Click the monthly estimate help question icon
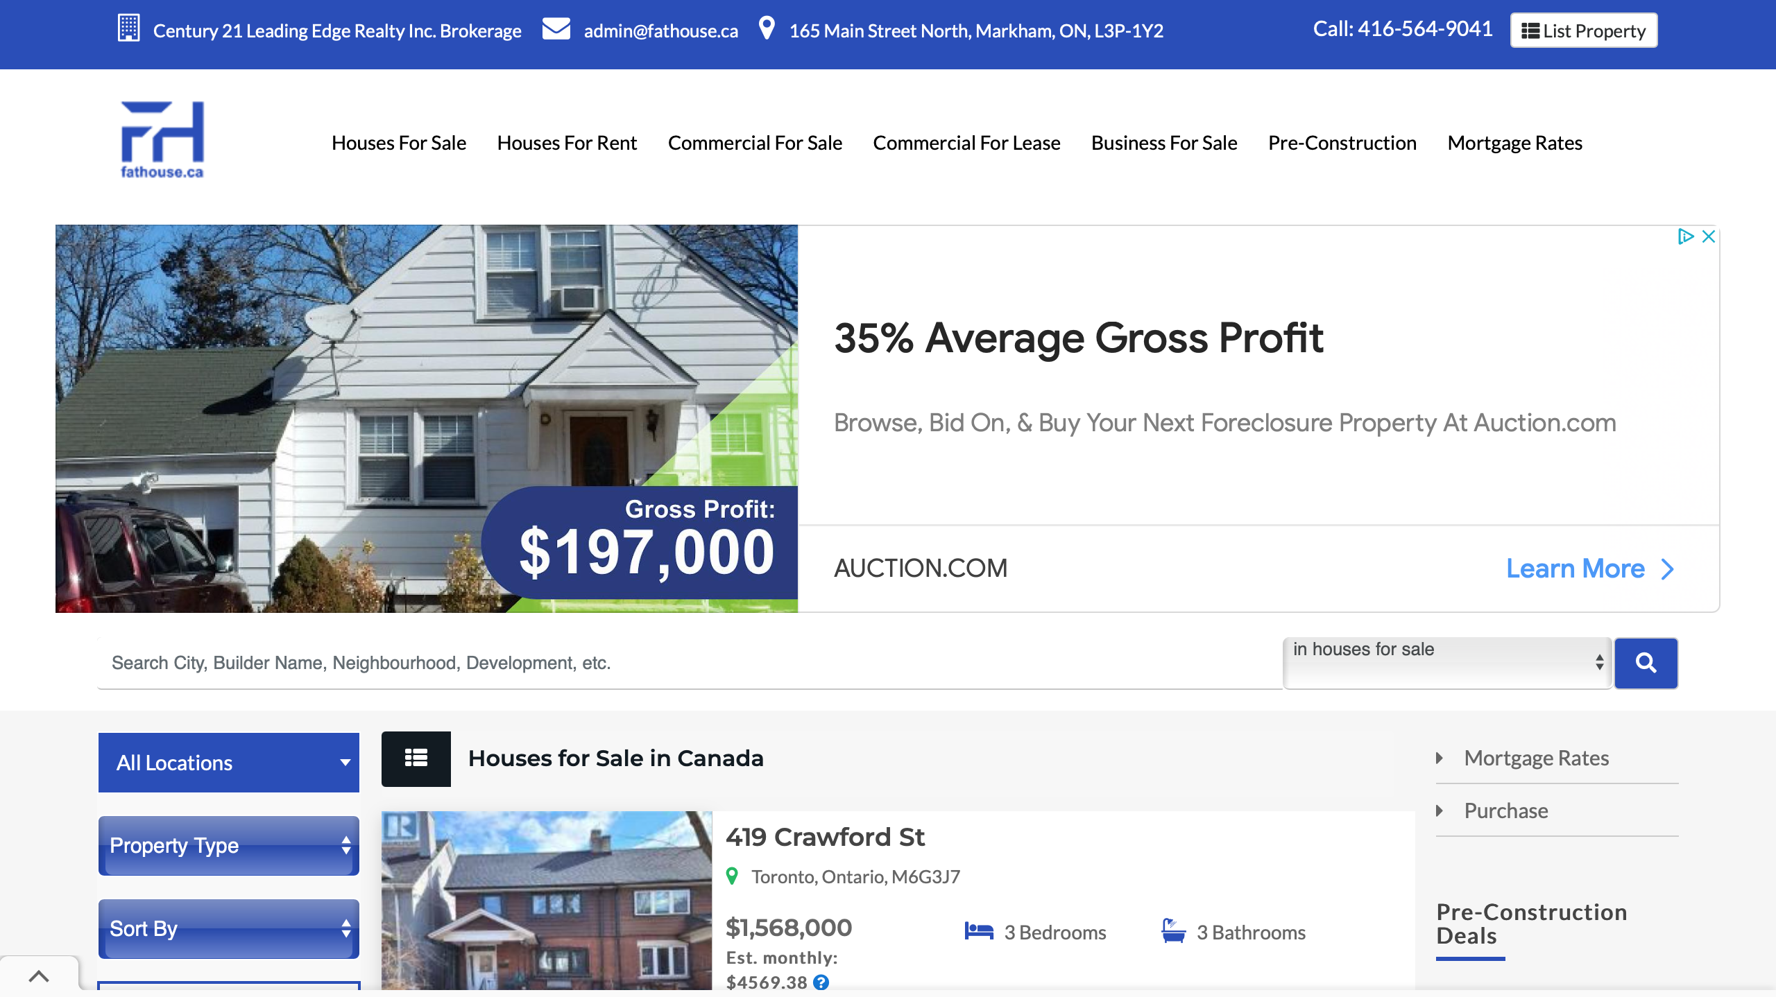Screen dimensions: 1776x997 coord(821,982)
